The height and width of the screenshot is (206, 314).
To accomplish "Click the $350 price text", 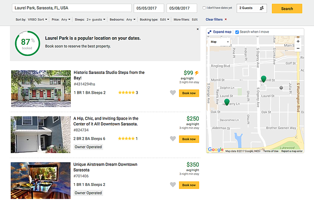I will (192, 165).
